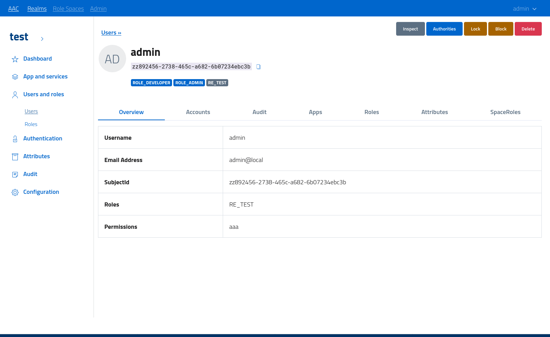Image resolution: width=550 pixels, height=337 pixels.
Task: Open Realms in the top navigation
Action: [x=37, y=9]
